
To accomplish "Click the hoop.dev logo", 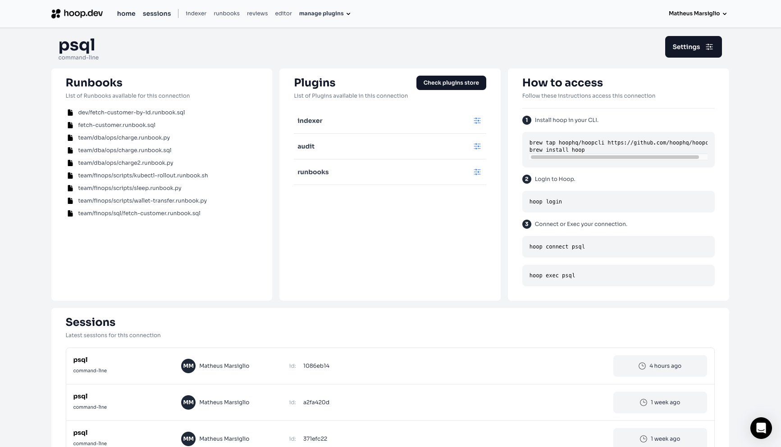I will (77, 14).
